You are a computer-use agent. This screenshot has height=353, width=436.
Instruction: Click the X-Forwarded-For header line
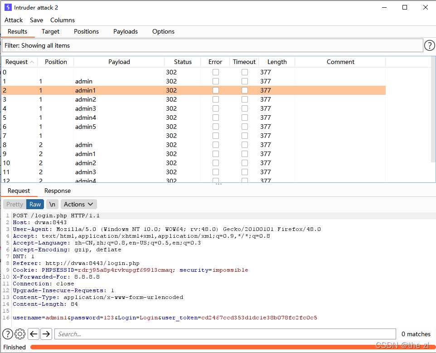pos(56,277)
